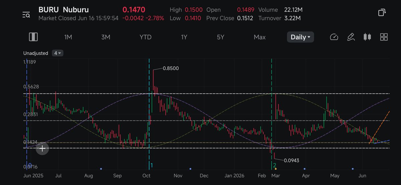Change the candlestick chart type icon
Image resolution: width=401 pixels, height=185 pixels.
pos(367,37)
